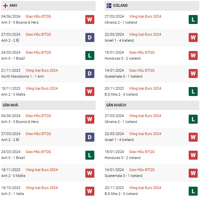This screenshot has height=198, width=200.
Task: Open B.D.Nha 2 - 0 Iceland match under ICELAND
Action: pos(121,94)
